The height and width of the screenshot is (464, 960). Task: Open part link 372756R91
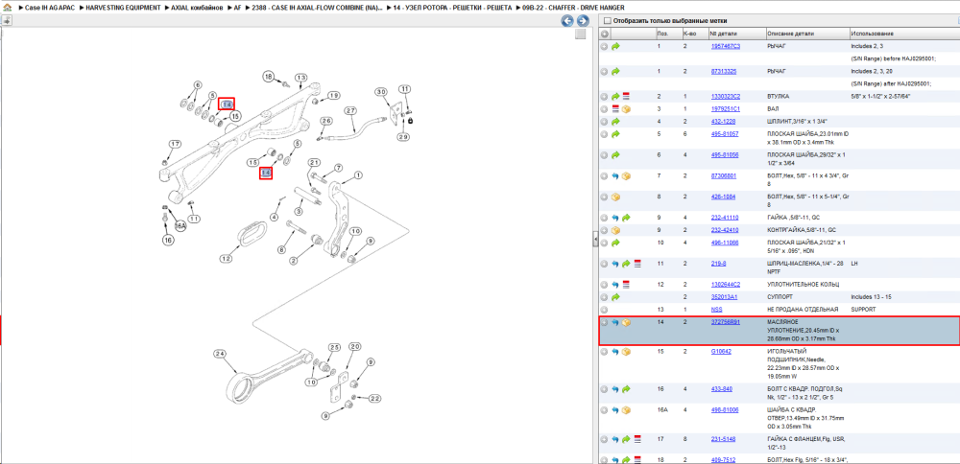pyautogui.click(x=725, y=321)
